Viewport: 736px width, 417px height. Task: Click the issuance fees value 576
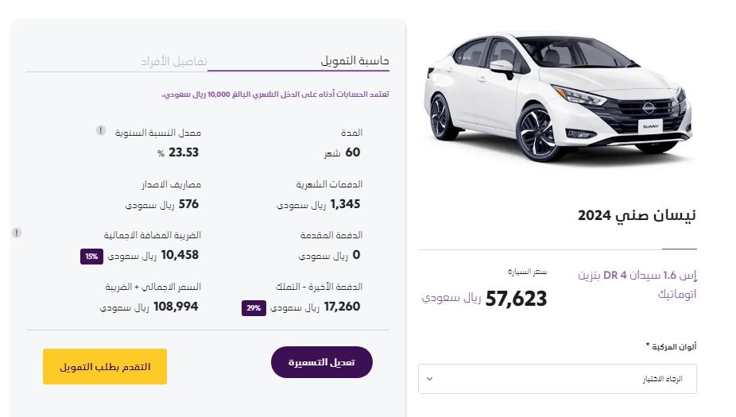[x=188, y=204]
